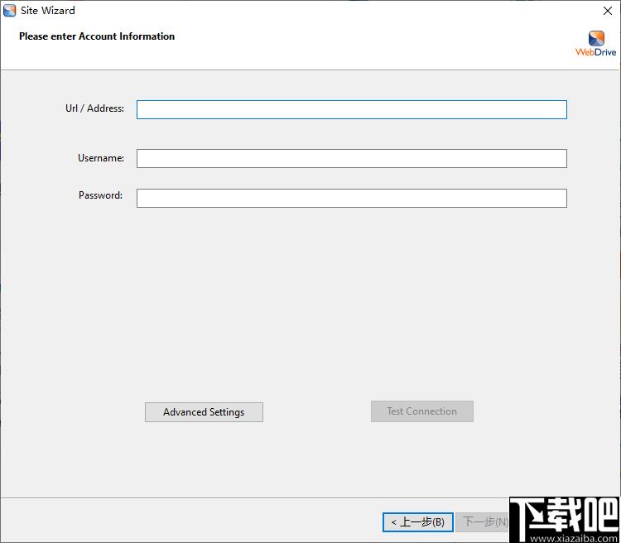Select the Password entry field

351,198
